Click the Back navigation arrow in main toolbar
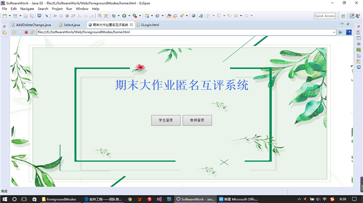Viewport: 363px width, 203px height. 236,15
